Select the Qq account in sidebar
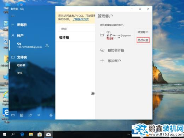Viewport: 184px width, 138px height. coord(29,45)
